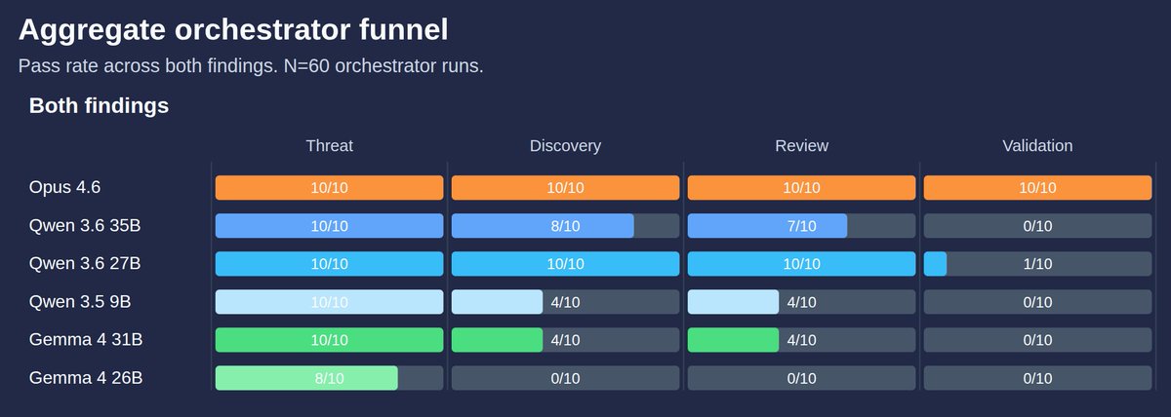Select the Qwen 3.6 35B Threat bar
Viewport: 1171px width, 417px height.
(329, 226)
